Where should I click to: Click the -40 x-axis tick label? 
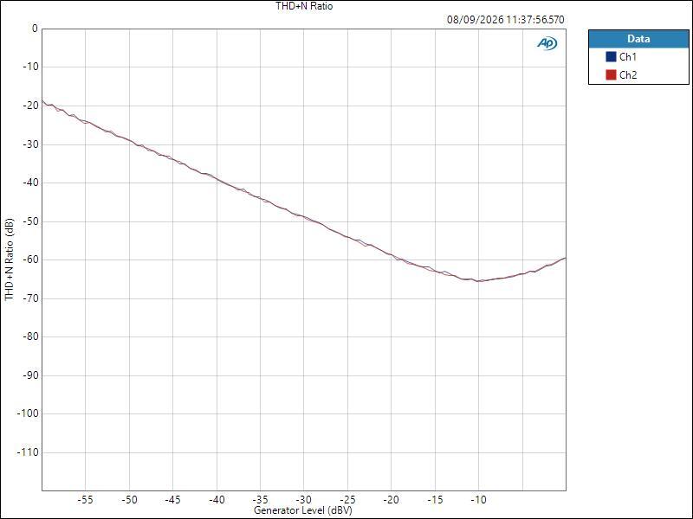click(216, 500)
